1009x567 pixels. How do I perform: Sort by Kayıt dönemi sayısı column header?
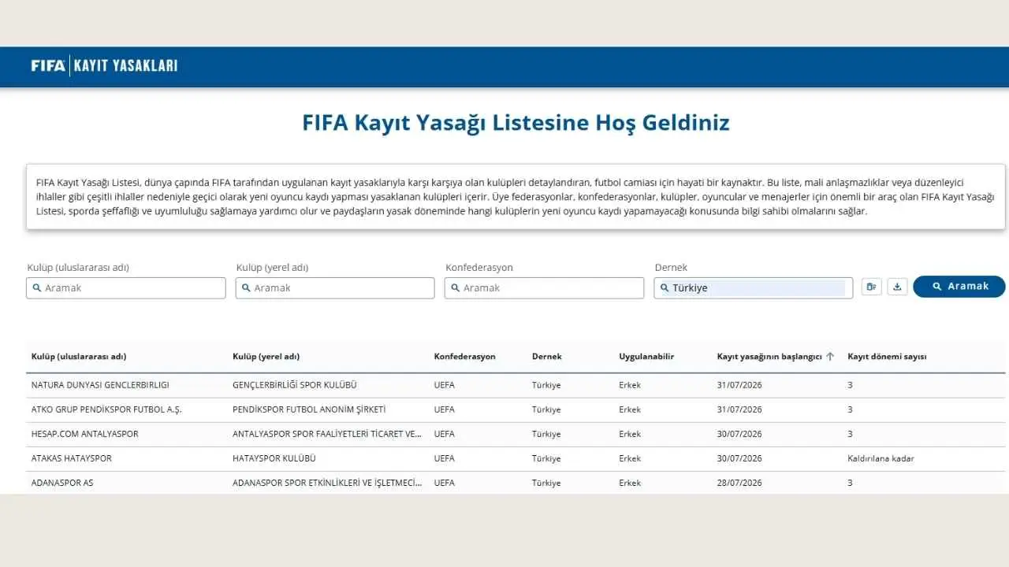click(888, 357)
